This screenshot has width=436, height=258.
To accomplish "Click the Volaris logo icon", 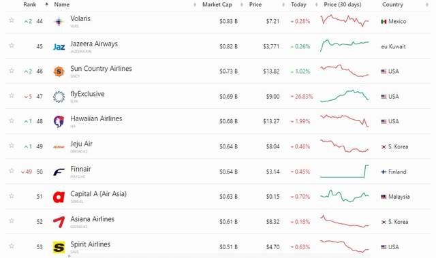I will point(59,21).
